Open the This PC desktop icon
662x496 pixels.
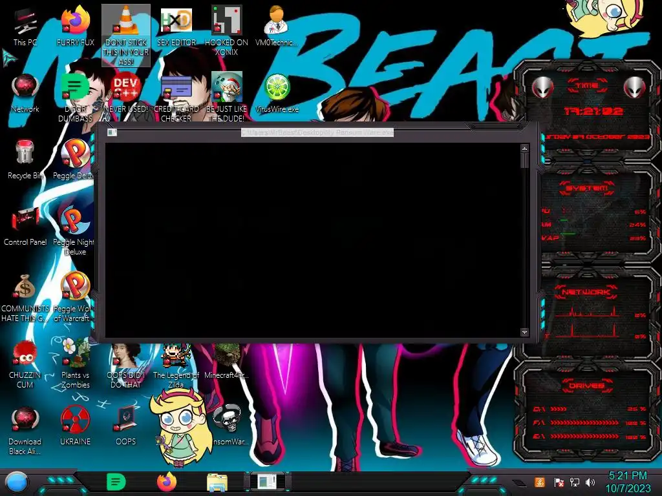coord(25,27)
